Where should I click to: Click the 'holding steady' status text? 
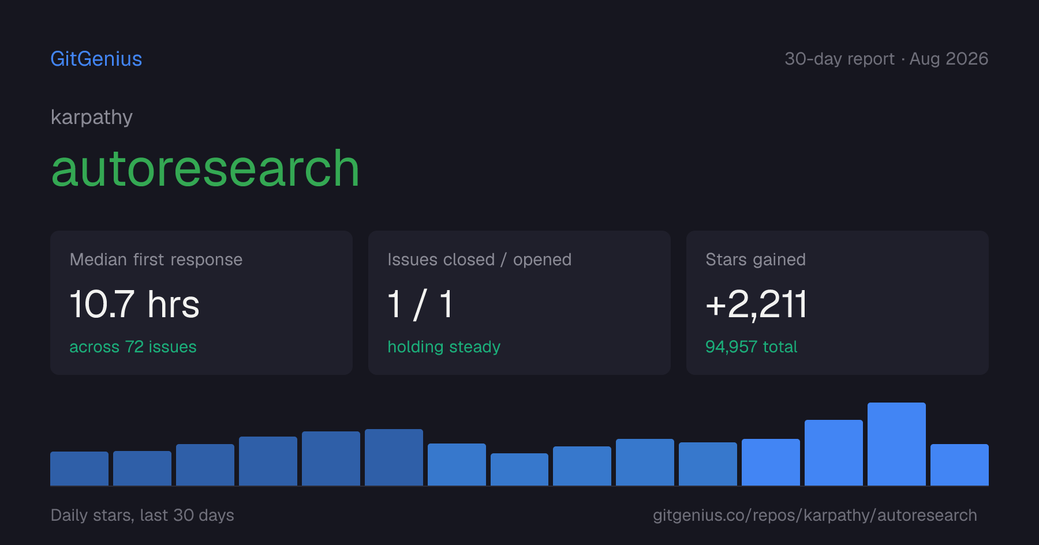point(444,347)
